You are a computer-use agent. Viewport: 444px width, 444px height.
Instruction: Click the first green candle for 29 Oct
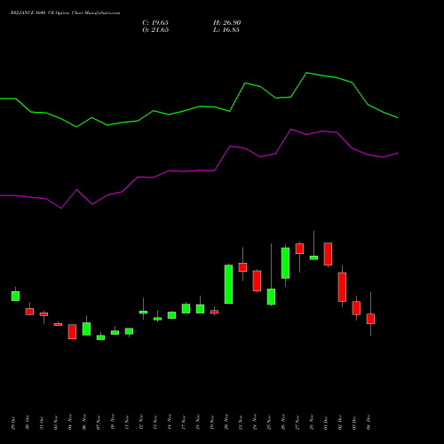coord(15,296)
